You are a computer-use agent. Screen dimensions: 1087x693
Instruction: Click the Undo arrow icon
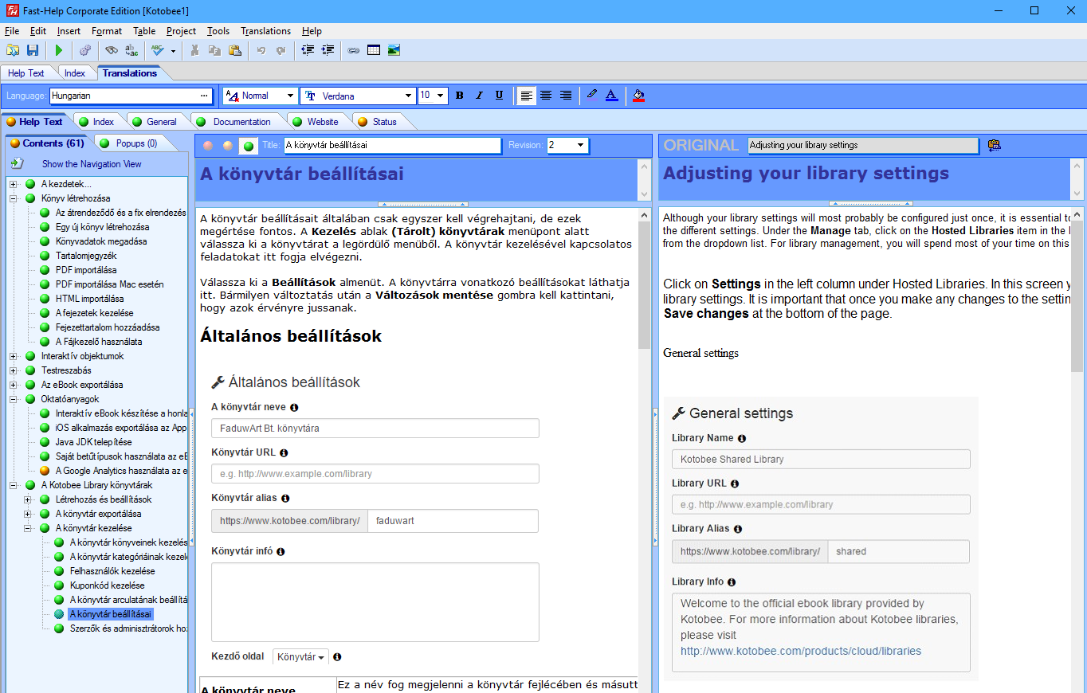(x=261, y=50)
